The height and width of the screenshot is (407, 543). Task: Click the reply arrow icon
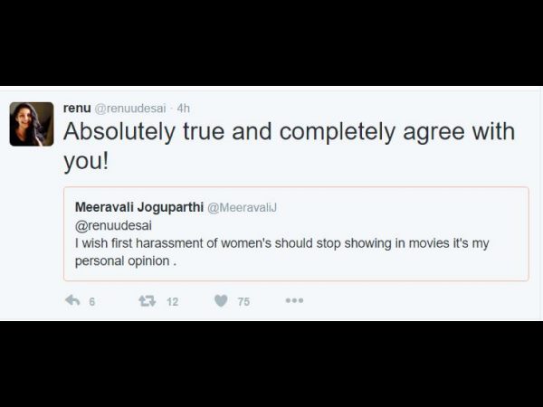[73, 301]
